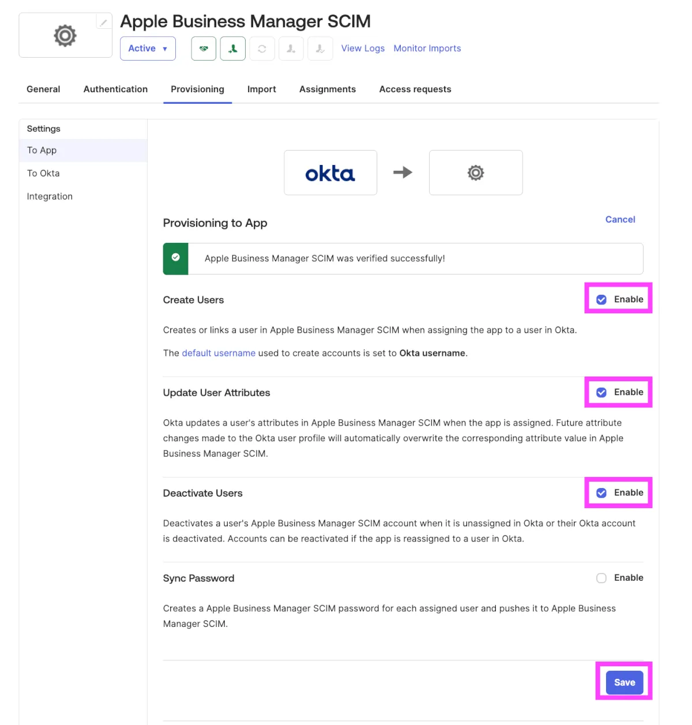Click the pencil edit logo icon

[104, 22]
